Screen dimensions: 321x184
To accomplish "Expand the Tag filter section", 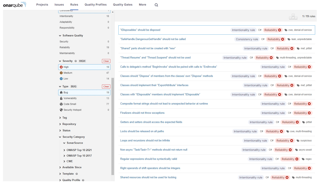I will click(x=65, y=117).
